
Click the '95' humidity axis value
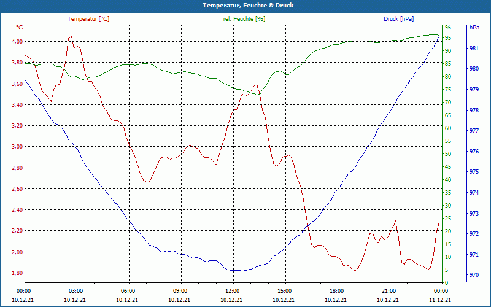tap(448, 37)
